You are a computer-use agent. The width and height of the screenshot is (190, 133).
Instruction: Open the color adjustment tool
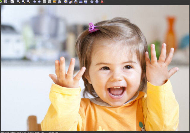tap(5, 2)
